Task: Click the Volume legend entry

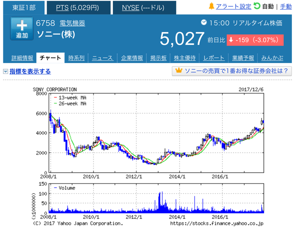Action: pyautogui.click(x=64, y=188)
